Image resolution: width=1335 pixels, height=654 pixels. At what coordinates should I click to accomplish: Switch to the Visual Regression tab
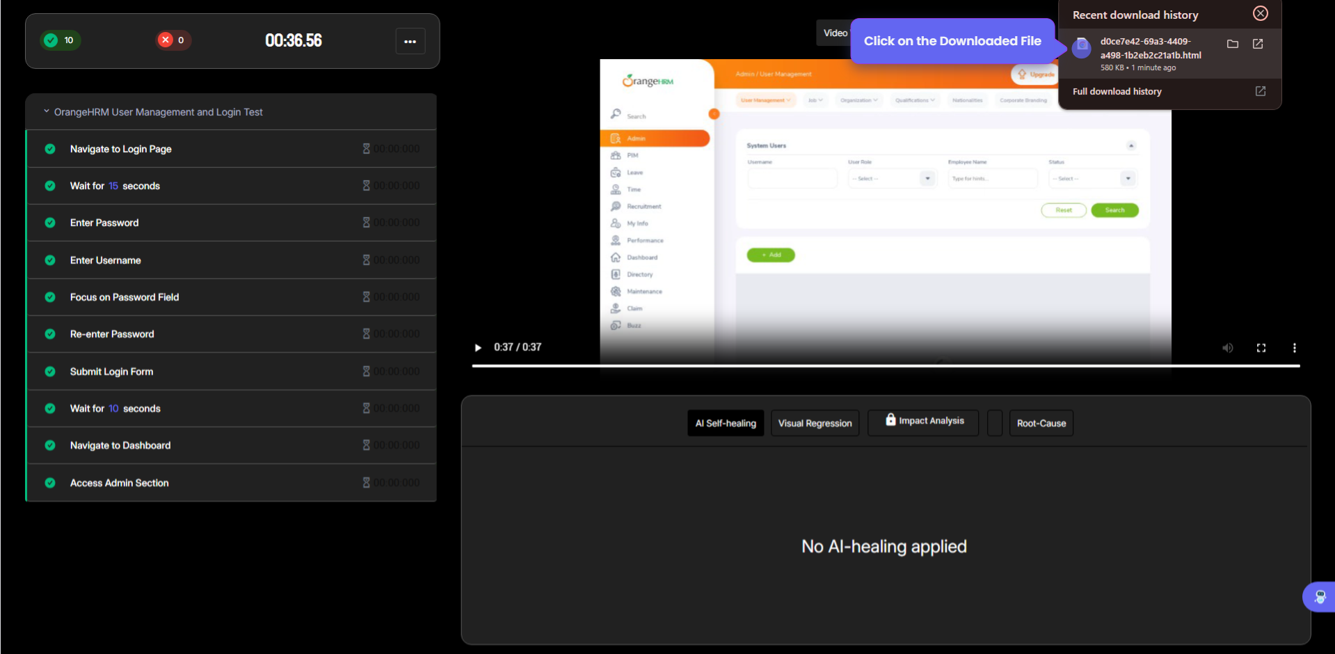click(815, 423)
